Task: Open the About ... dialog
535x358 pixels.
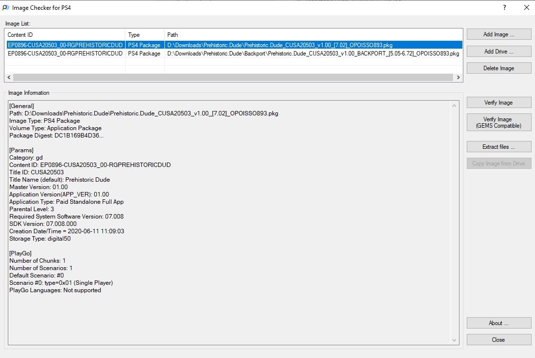Action: tap(499, 323)
